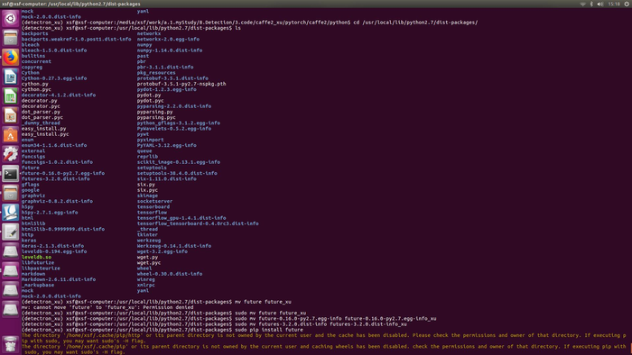The height and width of the screenshot is (355, 632).
Task: Click 'PyWavelets-0.5.2.egg-info' entry
Action: pyautogui.click(x=174, y=129)
